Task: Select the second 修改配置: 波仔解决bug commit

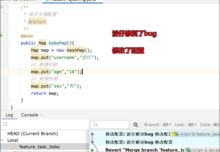Action: click(139, 142)
